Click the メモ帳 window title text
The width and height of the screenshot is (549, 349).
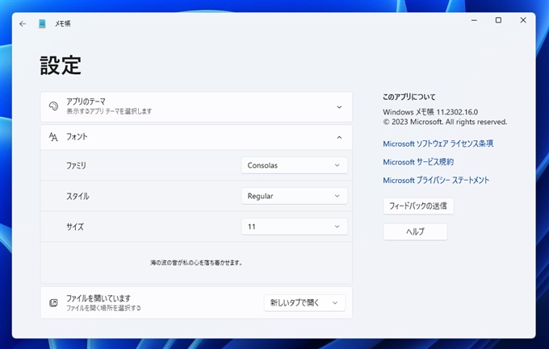point(63,24)
